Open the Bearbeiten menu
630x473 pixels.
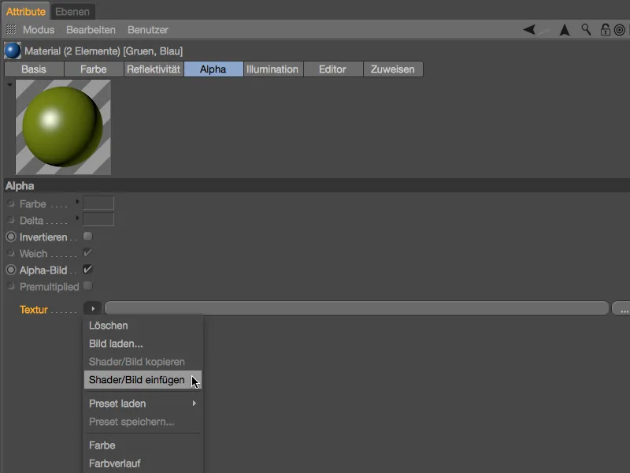[x=91, y=30]
